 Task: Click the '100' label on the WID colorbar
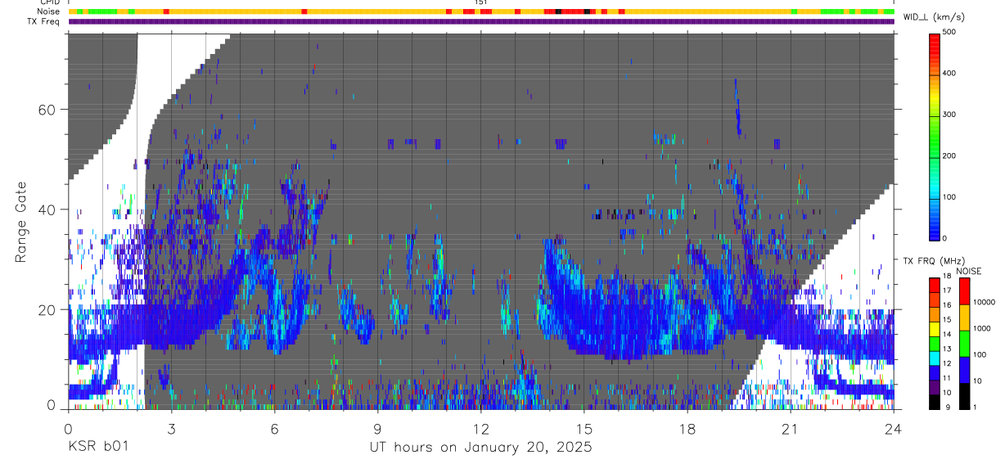(949, 197)
